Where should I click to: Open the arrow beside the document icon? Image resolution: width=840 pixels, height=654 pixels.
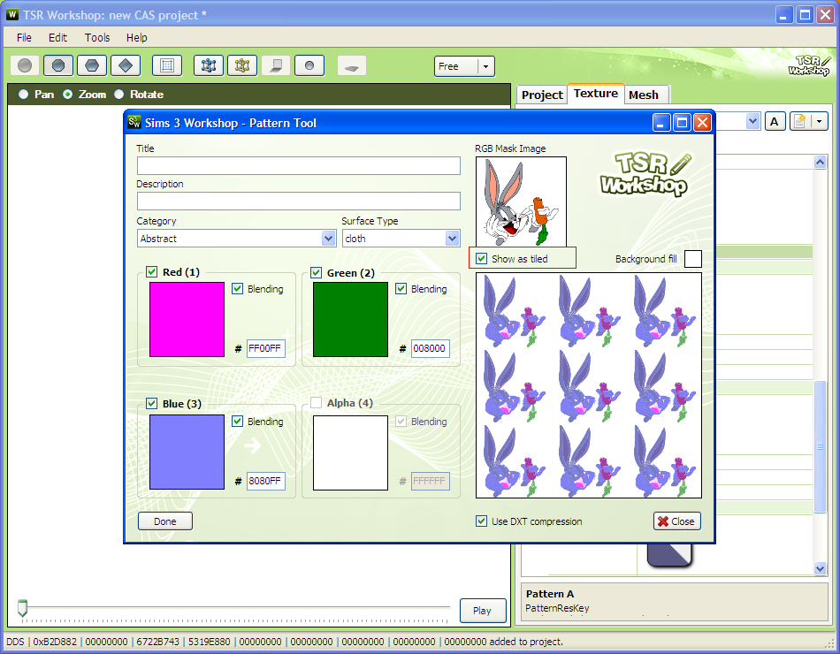[820, 122]
